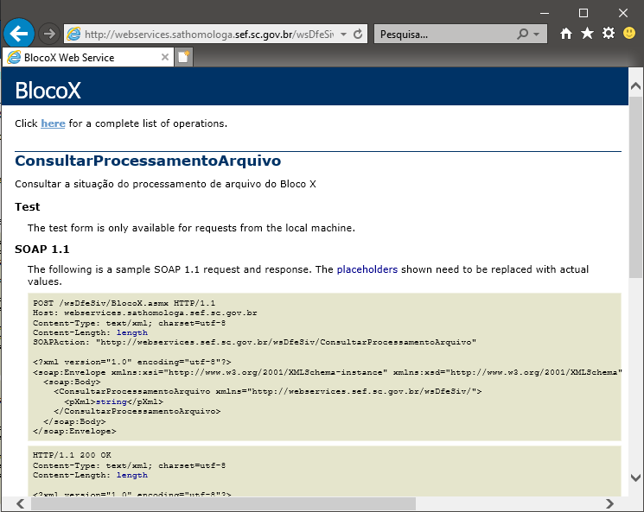The image size is (644, 512).
Task: Go back with the blue Back arrow button
Action: pos(19,33)
